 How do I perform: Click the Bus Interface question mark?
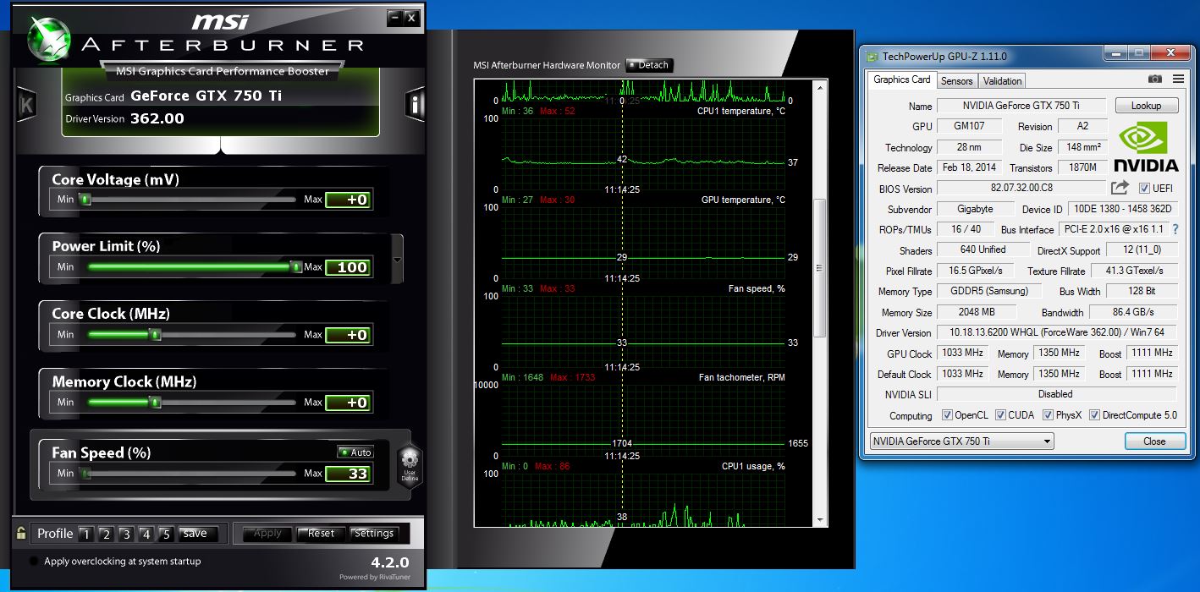[x=1175, y=229]
